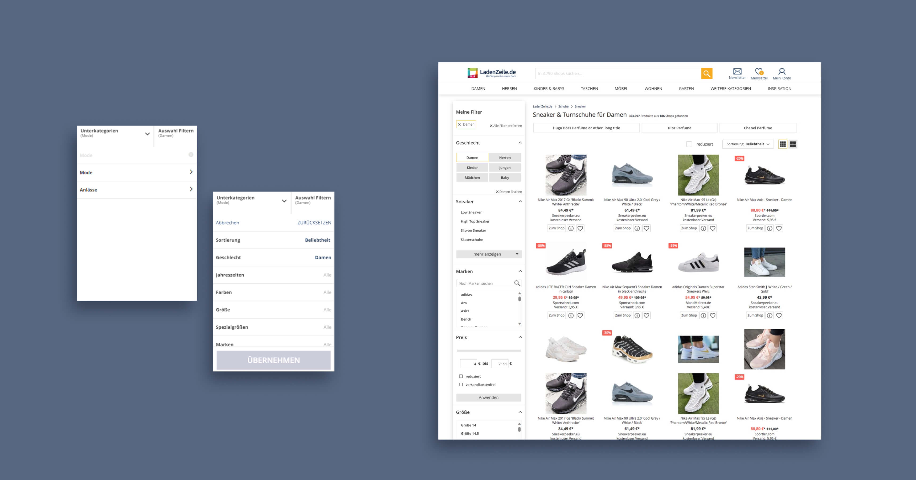Select the Mädchen gender filter
The image size is (916, 480).
472,178
